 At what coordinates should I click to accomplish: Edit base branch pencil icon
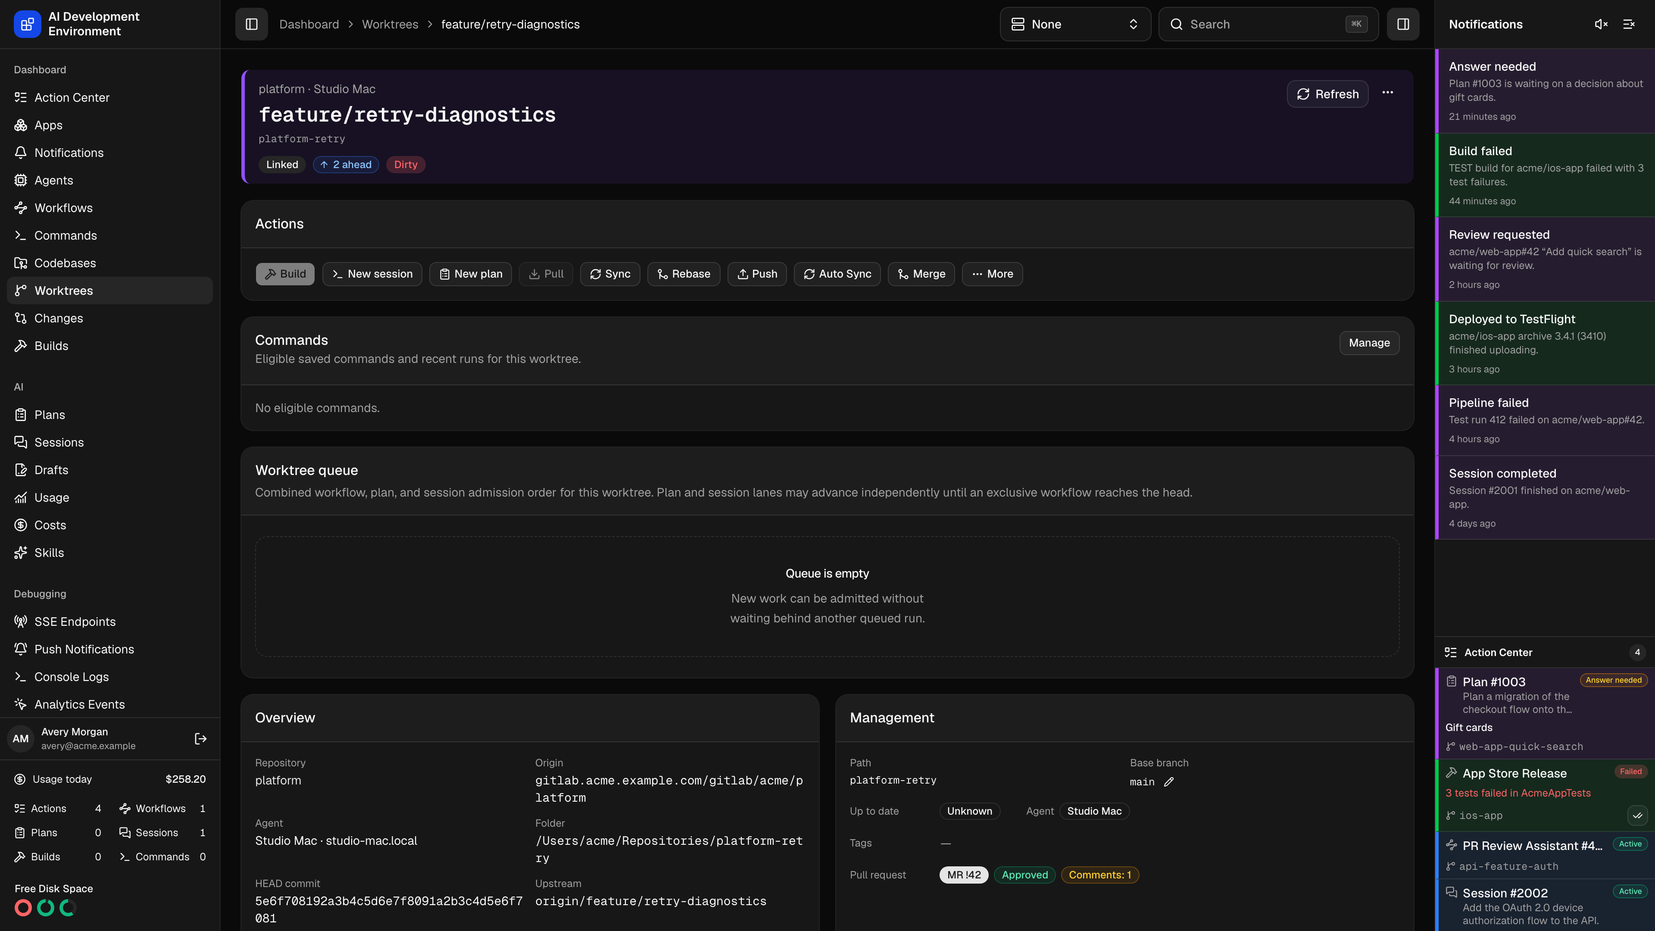pyautogui.click(x=1169, y=782)
